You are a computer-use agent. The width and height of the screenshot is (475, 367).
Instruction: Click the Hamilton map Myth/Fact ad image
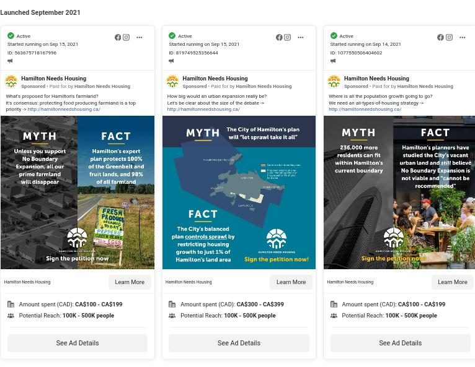click(x=239, y=192)
